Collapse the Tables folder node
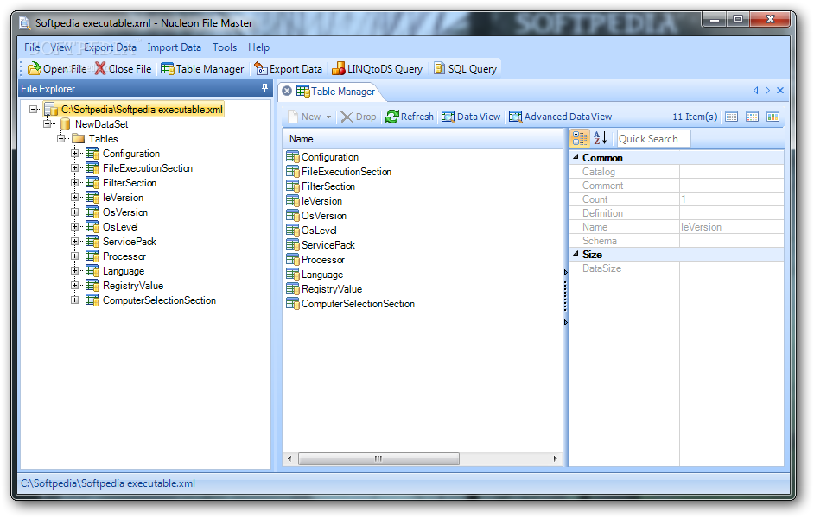This screenshot has width=814, height=518. [x=61, y=138]
